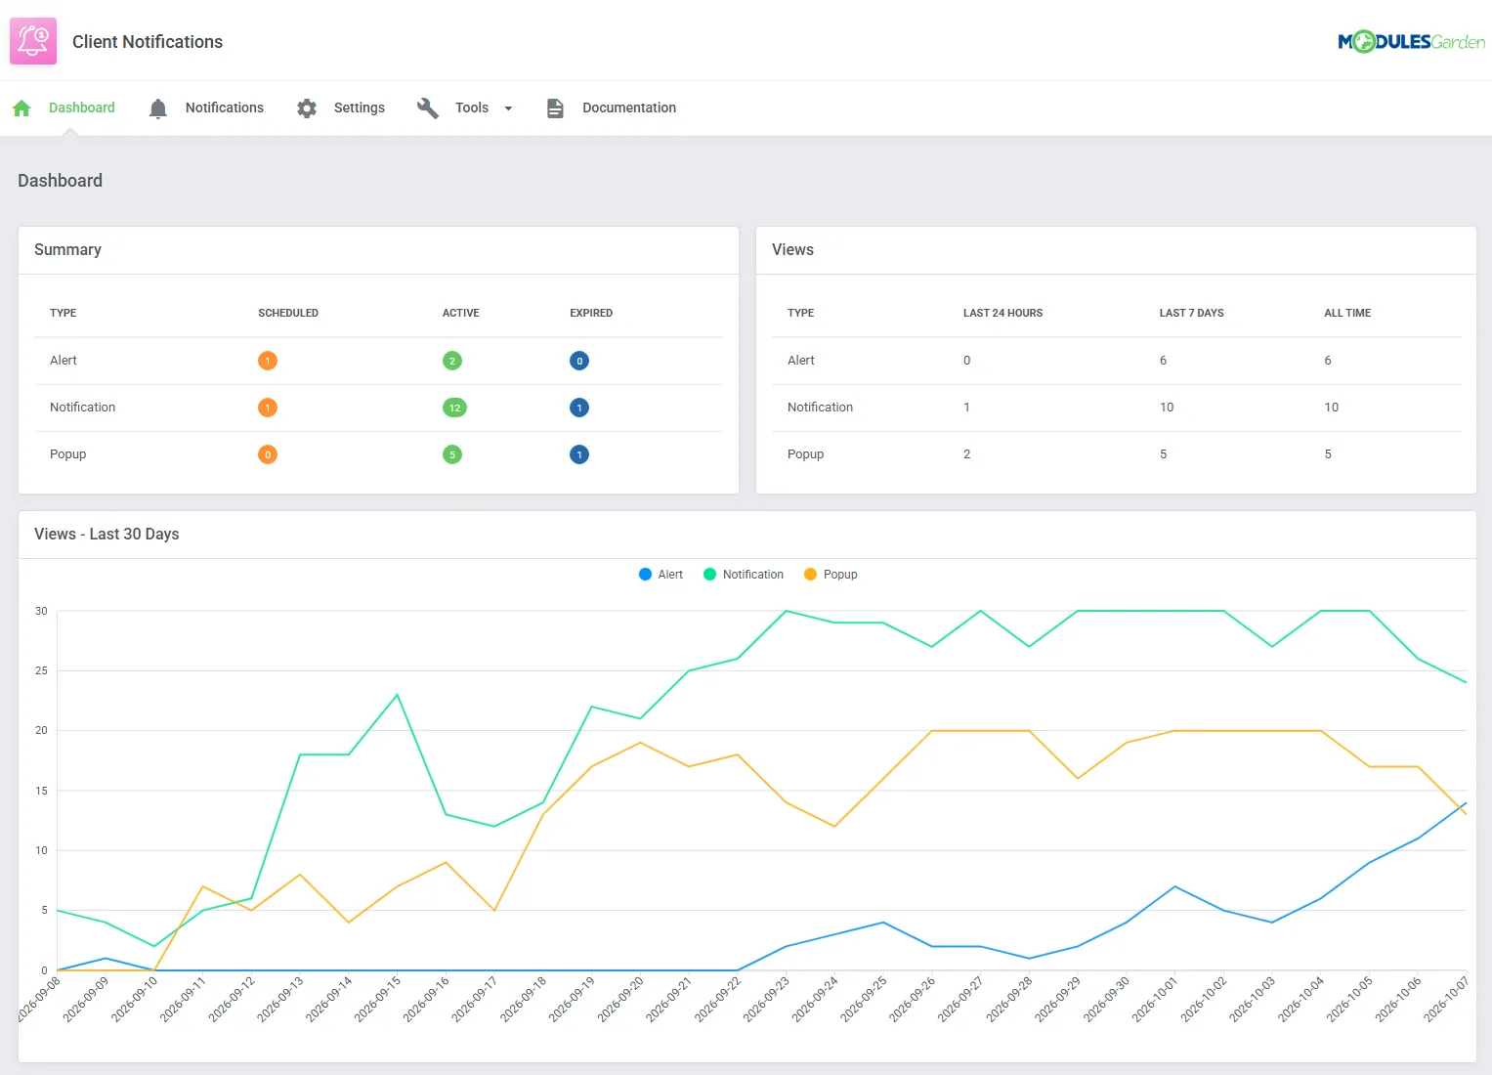Click the Documentation file icon
This screenshot has height=1075, width=1492.
pos(555,108)
